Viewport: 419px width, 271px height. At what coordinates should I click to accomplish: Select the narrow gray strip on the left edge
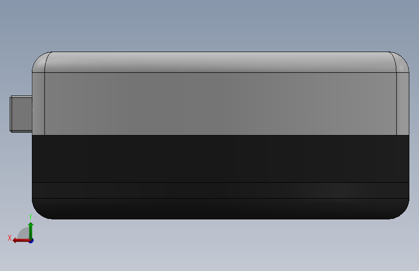tap(38, 104)
